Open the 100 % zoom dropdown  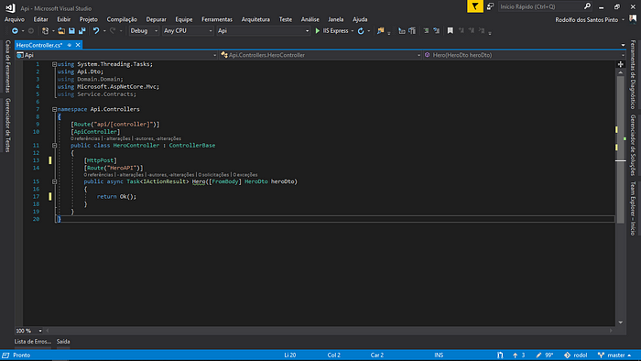[29, 331]
